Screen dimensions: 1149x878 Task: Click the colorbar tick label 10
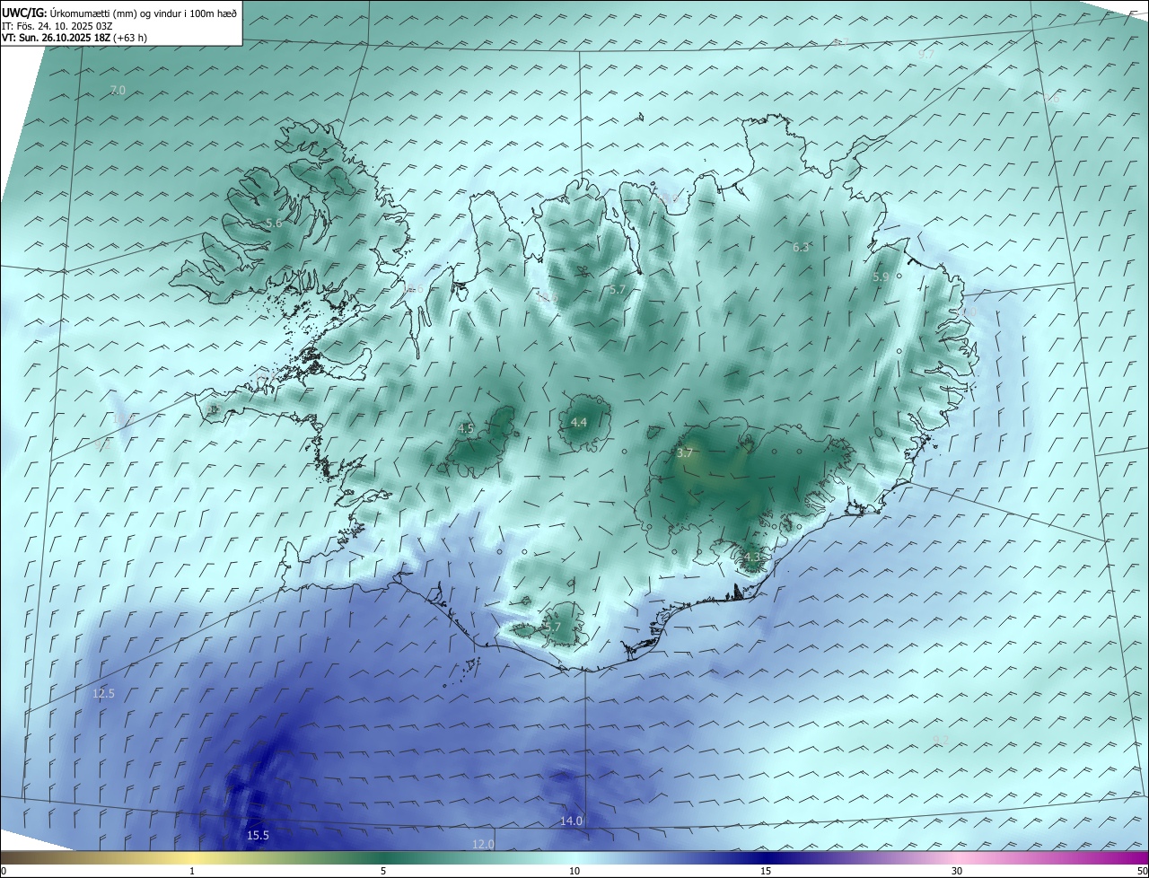pyautogui.click(x=574, y=871)
